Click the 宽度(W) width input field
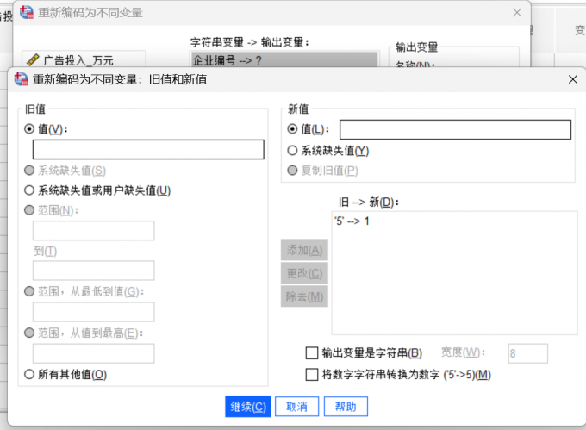Image resolution: width=586 pixels, height=430 pixels. pyautogui.click(x=527, y=353)
